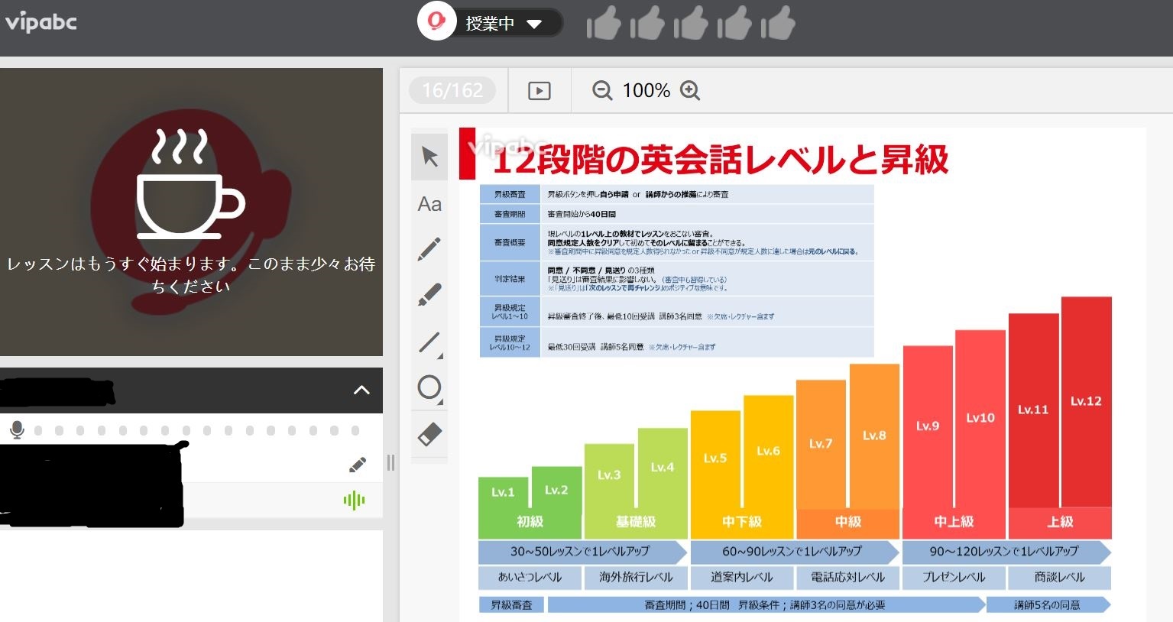Zoom out with the minus magnifier

coord(602,90)
